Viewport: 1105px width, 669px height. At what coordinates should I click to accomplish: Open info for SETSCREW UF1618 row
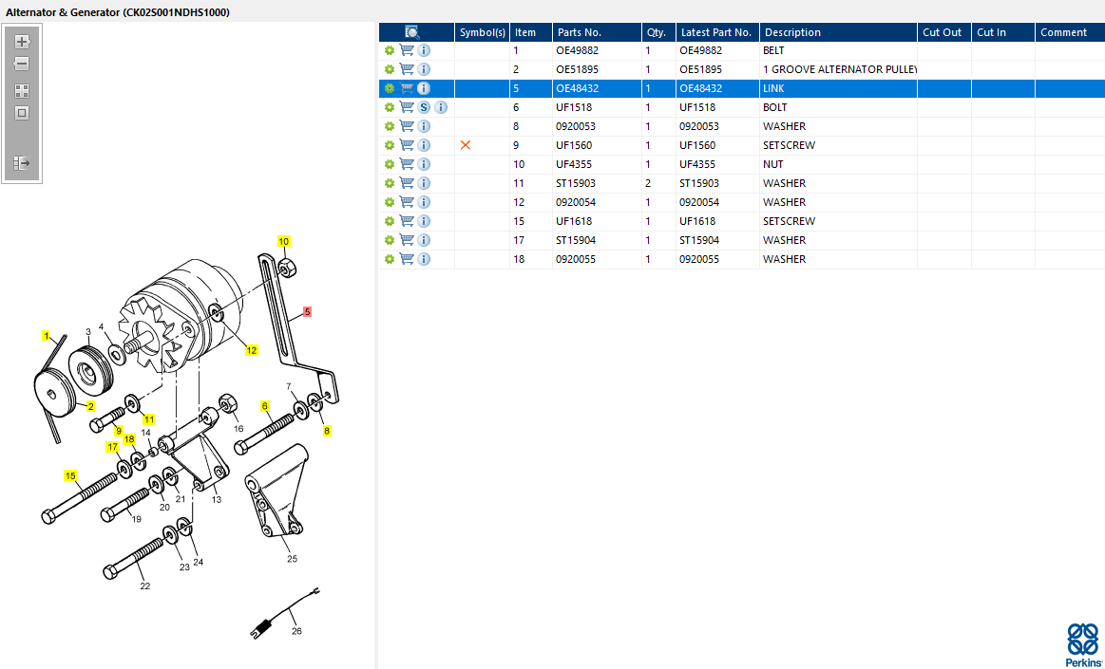424,221
